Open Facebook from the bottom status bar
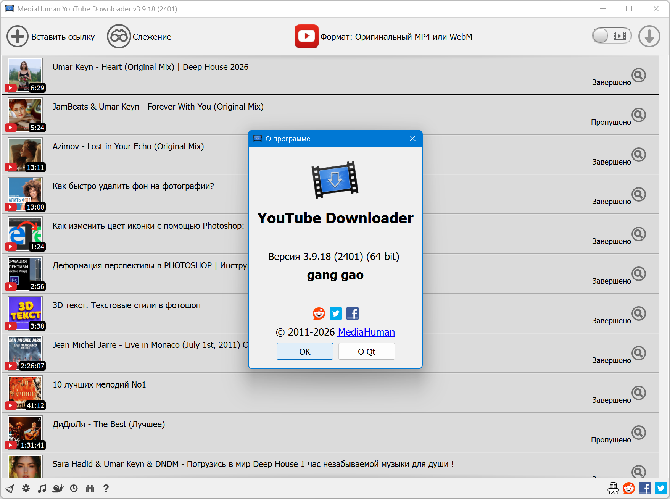The height and width of the screenshot is (499, 670). pos(645,488)
